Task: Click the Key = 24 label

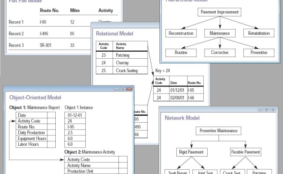Action: tap(162, 70)
